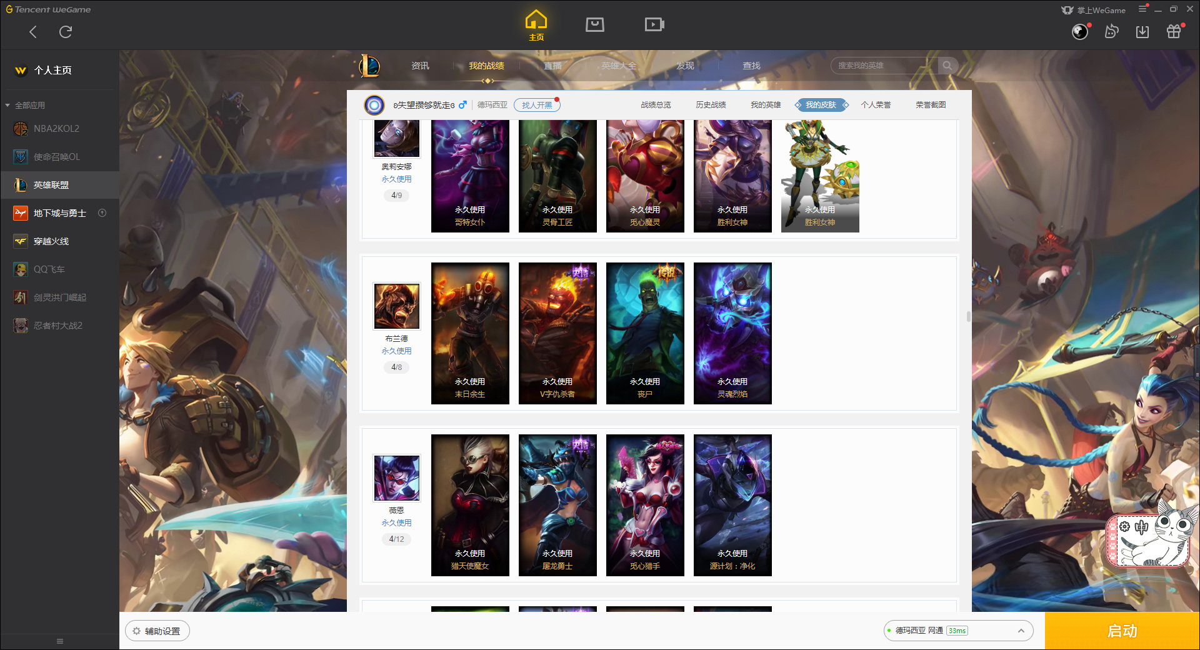Open the 英雄大全 tab
Screen dimensions: 1200x650
click(619, 66)
